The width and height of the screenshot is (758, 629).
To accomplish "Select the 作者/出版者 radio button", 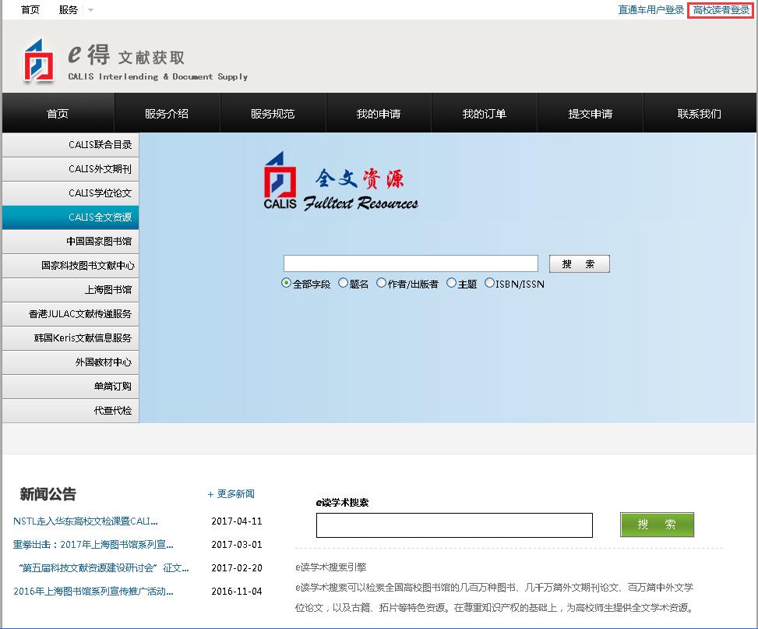I will [381, 283].
